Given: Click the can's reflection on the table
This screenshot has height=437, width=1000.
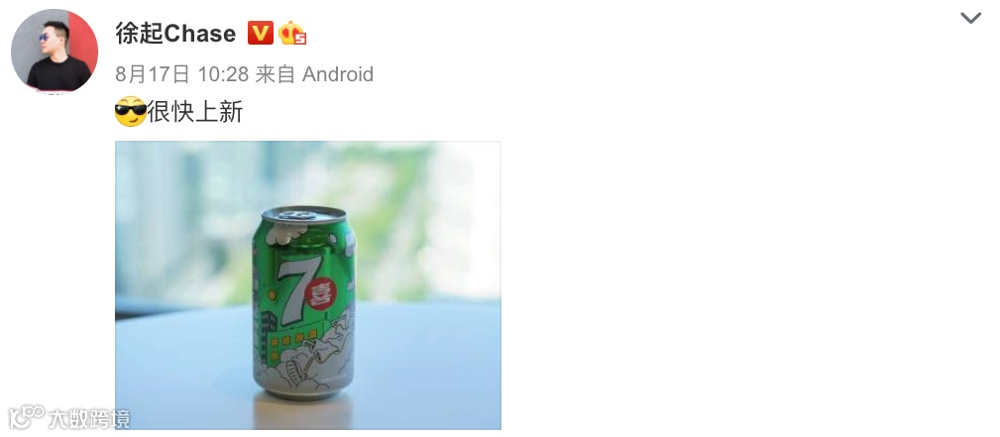Looking at the screenshot, I should (303, 413).
